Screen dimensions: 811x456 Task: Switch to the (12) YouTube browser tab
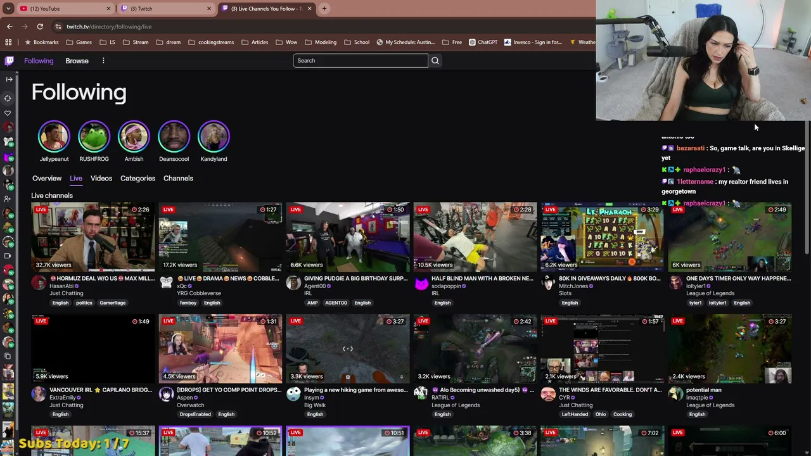pos(65,9)
